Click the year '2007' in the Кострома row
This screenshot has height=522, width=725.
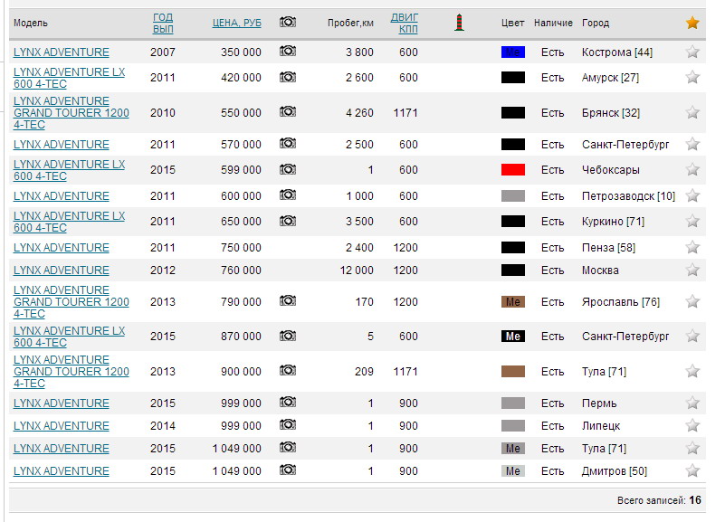click(x=163, y=52)
